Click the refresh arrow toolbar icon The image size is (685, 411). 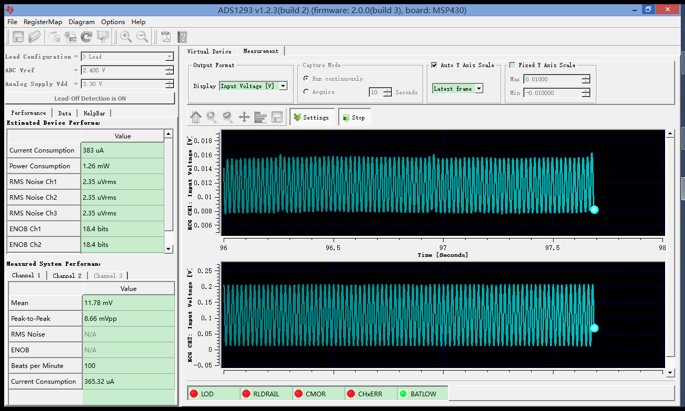point(86,37)
